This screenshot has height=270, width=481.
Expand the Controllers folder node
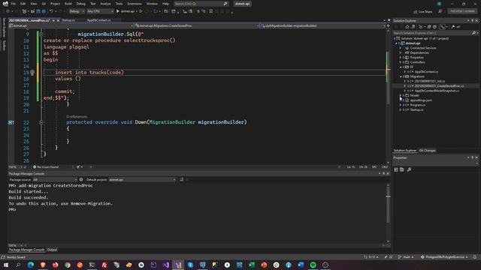401,62
